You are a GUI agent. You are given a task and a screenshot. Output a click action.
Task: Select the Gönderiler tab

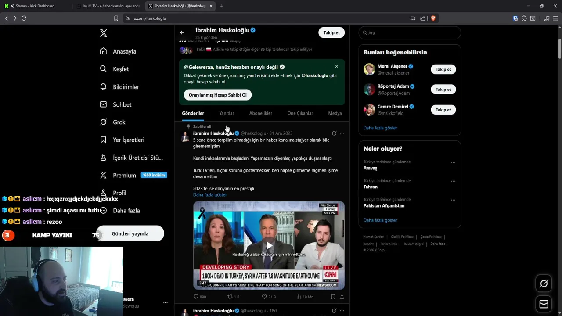pyautogui.click(x=193, y=113)
